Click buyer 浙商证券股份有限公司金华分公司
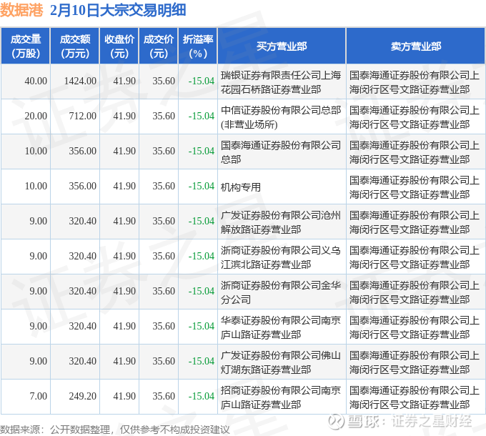The height and width of the screenshot is (436, 486). [281, 292]
